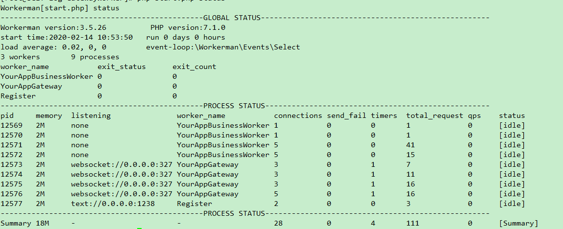Click Register in the global status table
Screen dimensions: 563x229
[x=18, y=96]
